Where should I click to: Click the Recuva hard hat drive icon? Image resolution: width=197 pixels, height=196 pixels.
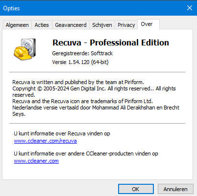(x=25, y=49)
